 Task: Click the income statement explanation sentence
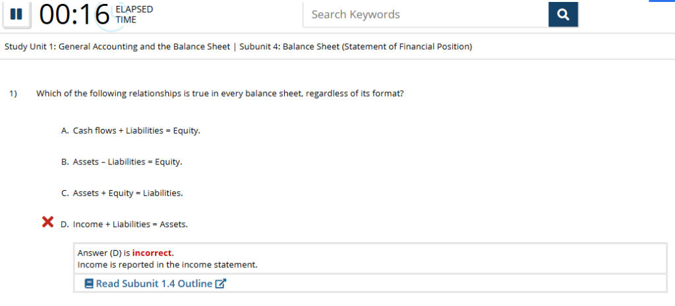click(167, 265)
